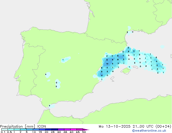Click the '(00+24)' forecast offset text
The height and width of the screenshot is (133, 172).
coord(163,126)
